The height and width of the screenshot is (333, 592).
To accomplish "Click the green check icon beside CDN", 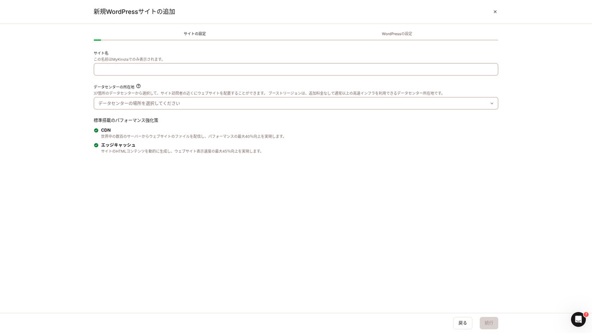I will (x=96, y=130).
